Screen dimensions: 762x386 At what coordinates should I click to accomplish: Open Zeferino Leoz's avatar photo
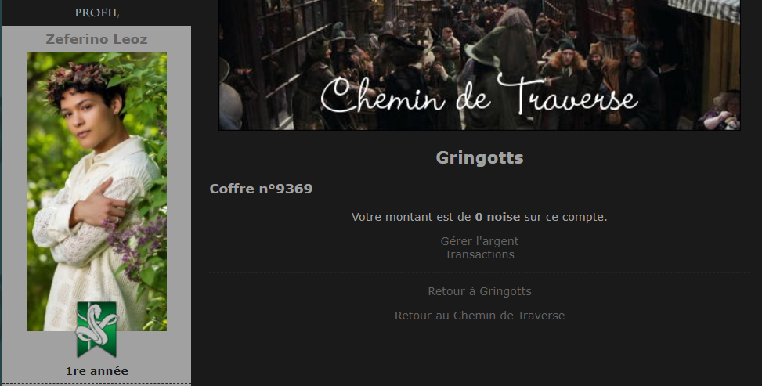click(96, 192)
